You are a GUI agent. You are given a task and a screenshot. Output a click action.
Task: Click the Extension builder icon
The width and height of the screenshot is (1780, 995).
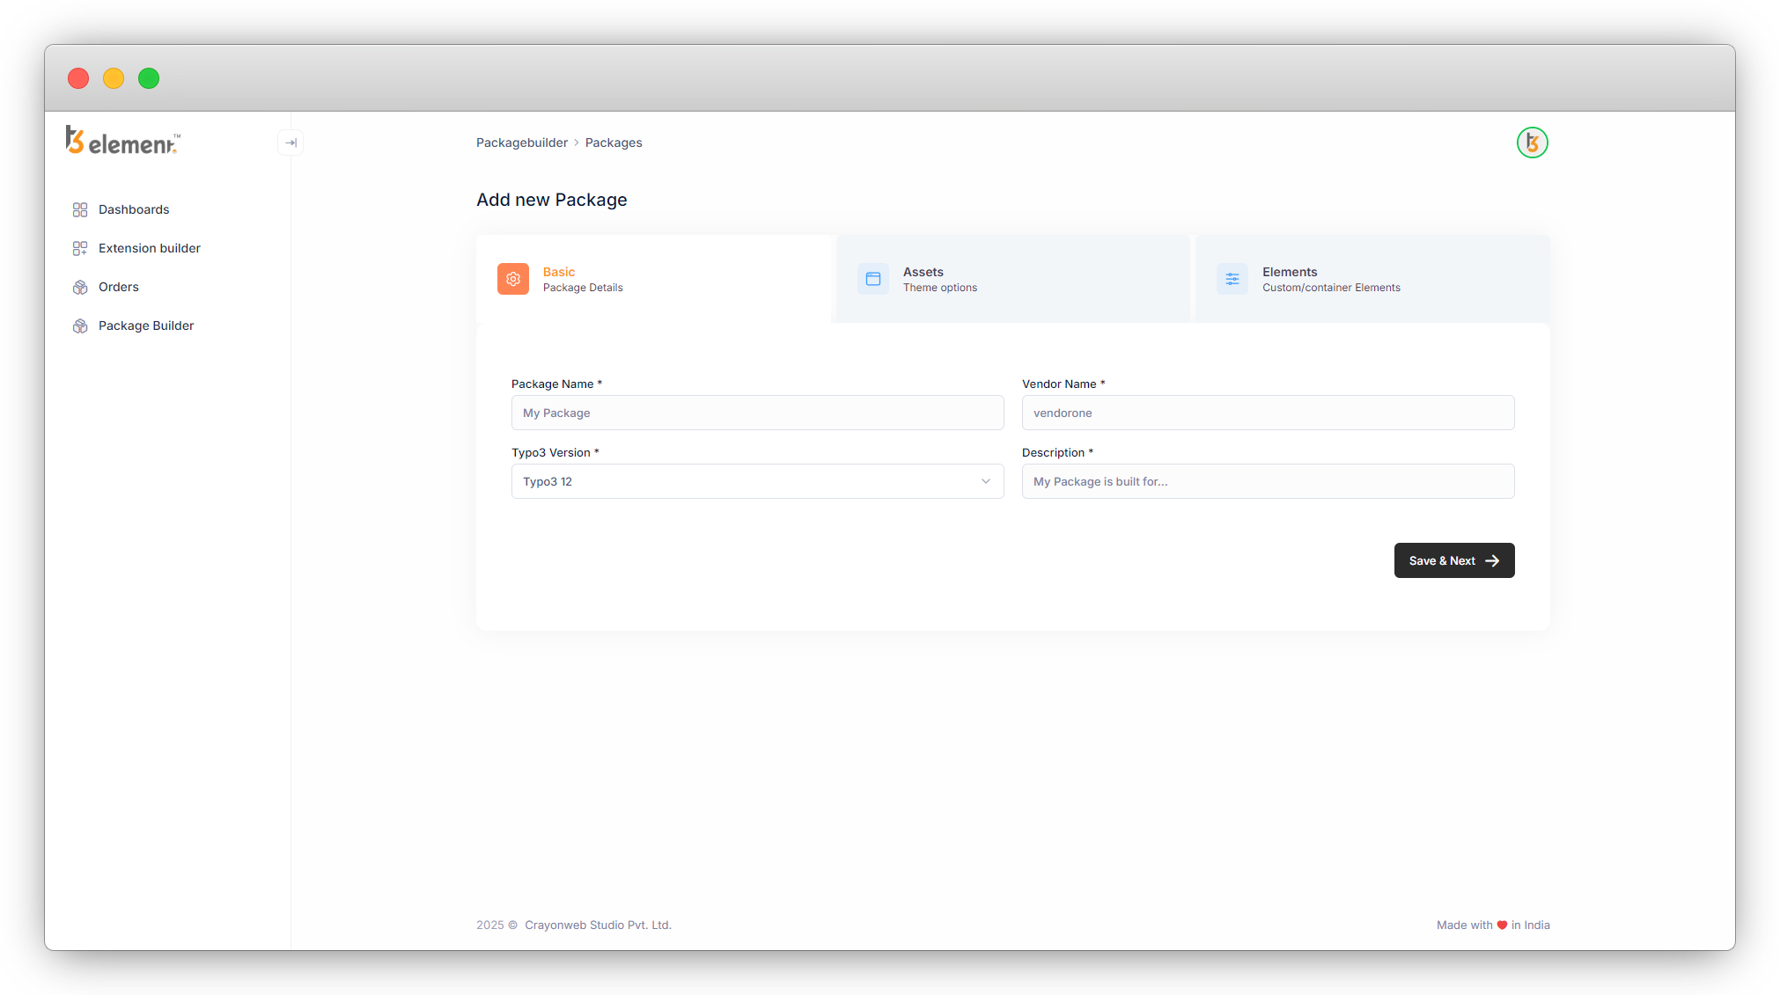[x=80, y=248]
